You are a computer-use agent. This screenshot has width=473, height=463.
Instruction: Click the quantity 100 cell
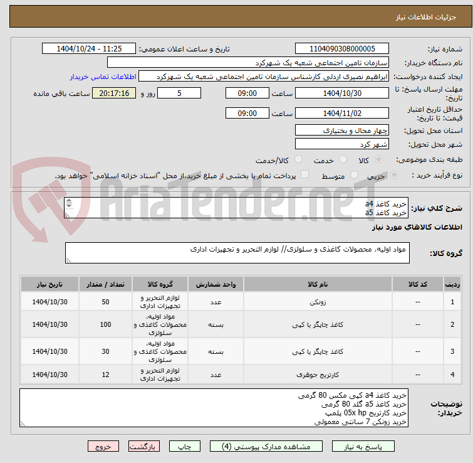pyautogui.click(x=105, y=325)
